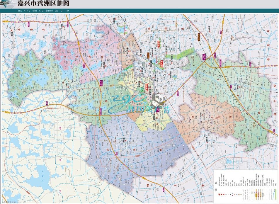Click the small red town dot symbol in legend
The width and height of the screenshot is (279, 204).
224,194
